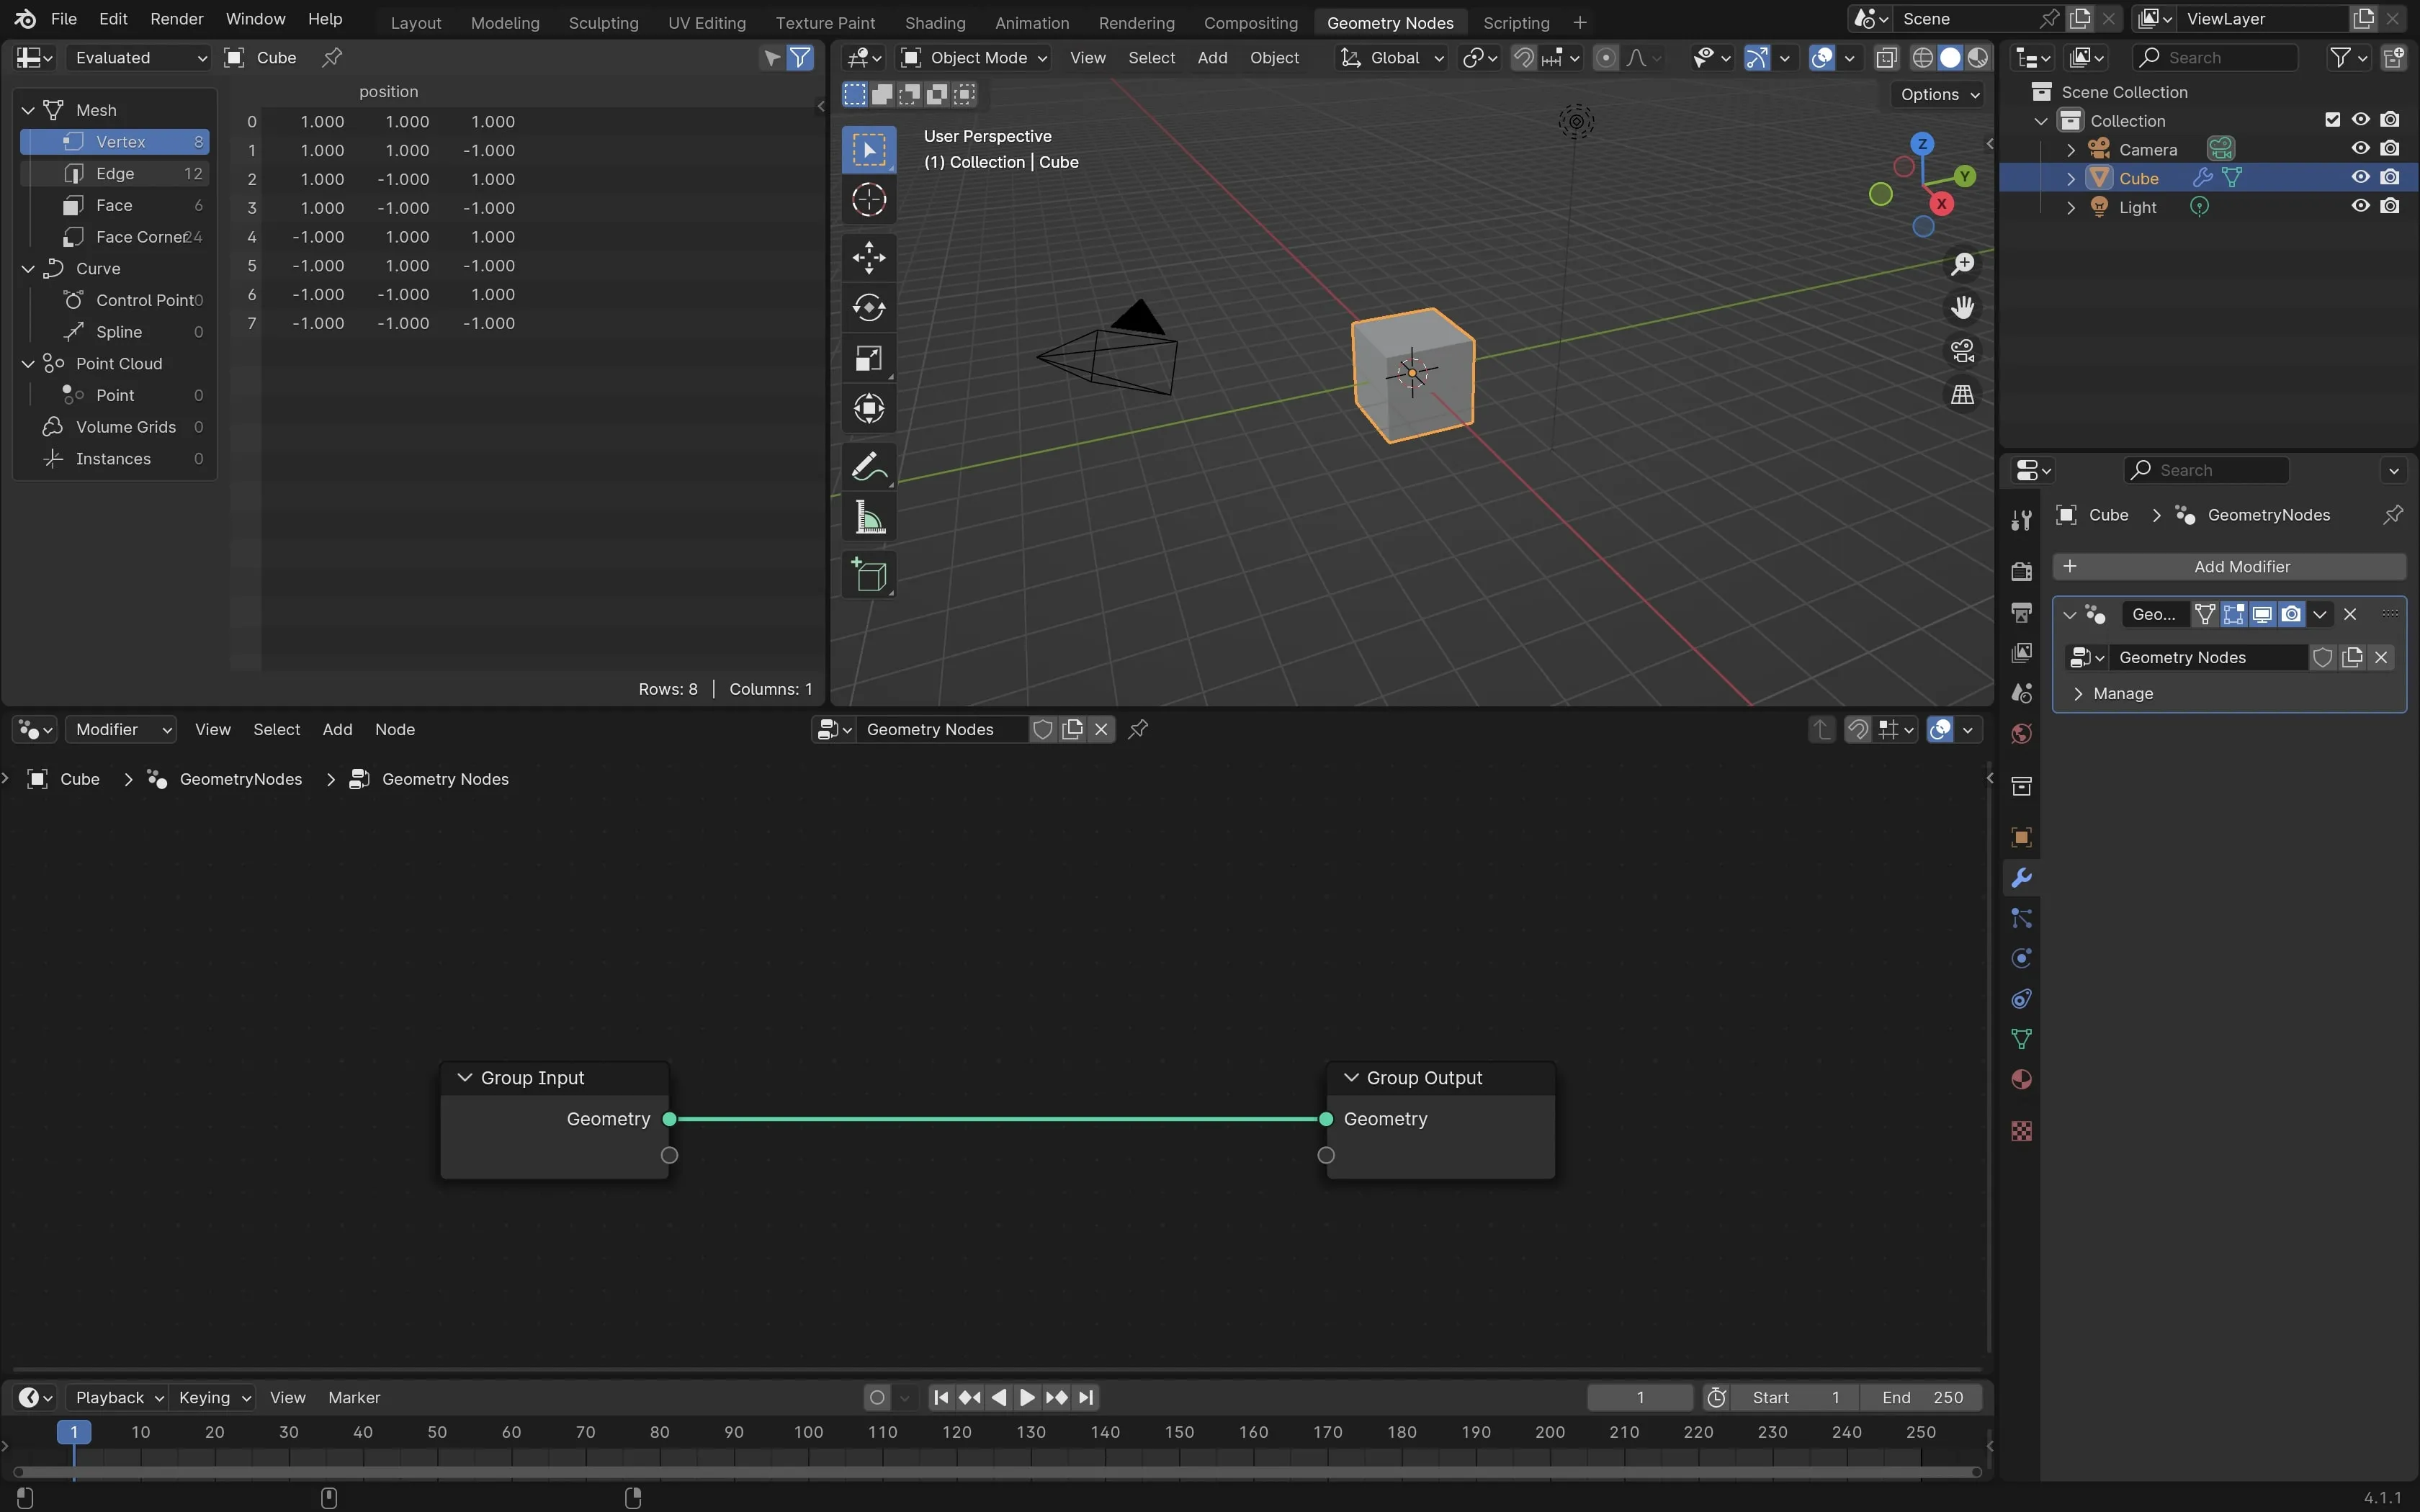Image resolution: width=2420 pixels, height=1512 pixels.
Task: Toggle Light object viewport visibility
Action: pos(2360,206)
